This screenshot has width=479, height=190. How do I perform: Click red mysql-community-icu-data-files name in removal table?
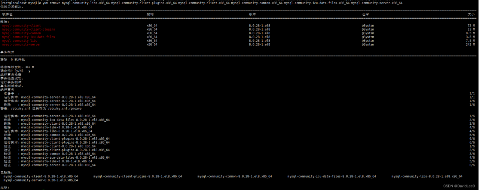point(28,37)
